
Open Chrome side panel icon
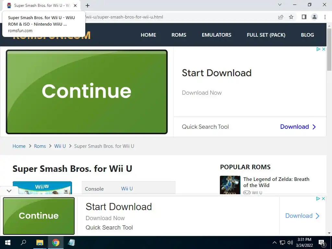tap(304, 17)
